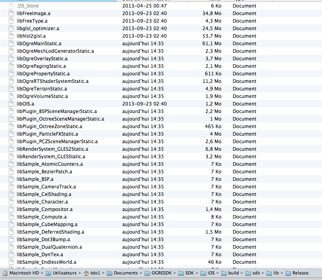
Task: Click the Macintosh HD drive icon in path bar
Action: tap(5, 273)
